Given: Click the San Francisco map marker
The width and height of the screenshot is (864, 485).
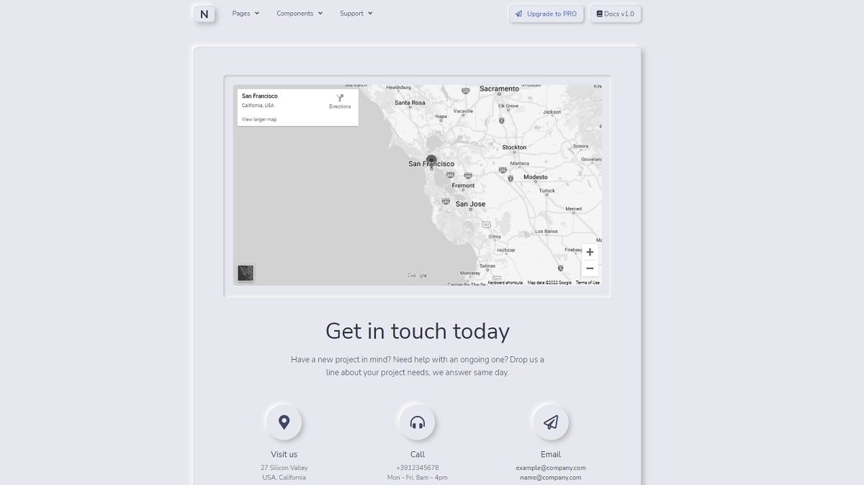Looking at the screenshot, I should coord(431,159).
